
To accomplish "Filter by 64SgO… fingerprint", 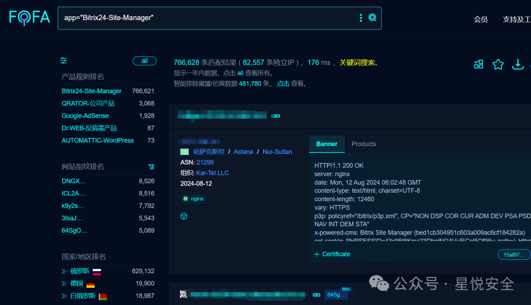I will click(x=74, y=230).
